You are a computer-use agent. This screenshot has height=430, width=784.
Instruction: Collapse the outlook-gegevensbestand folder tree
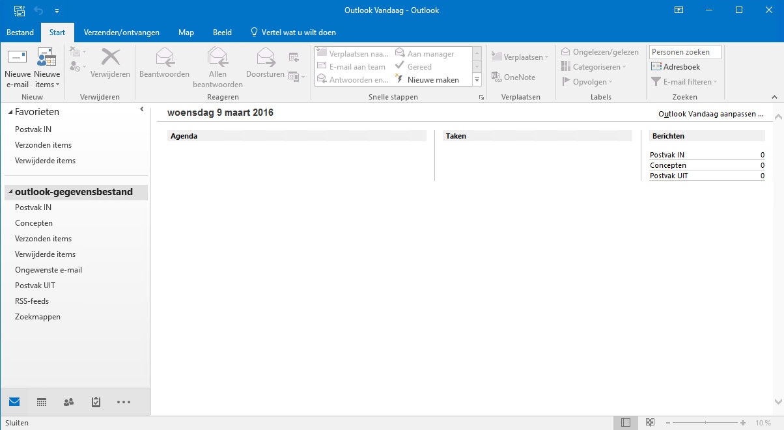(10, 193)
